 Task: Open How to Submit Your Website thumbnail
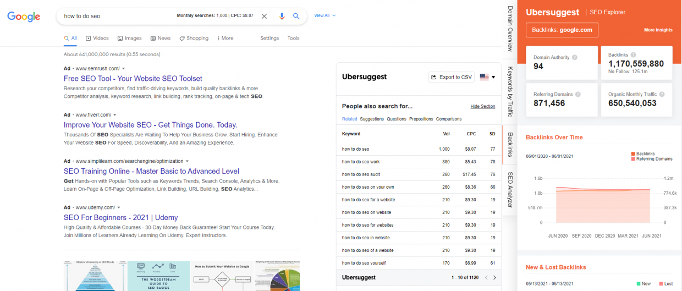pyautogui.click(x=222, y=276)
